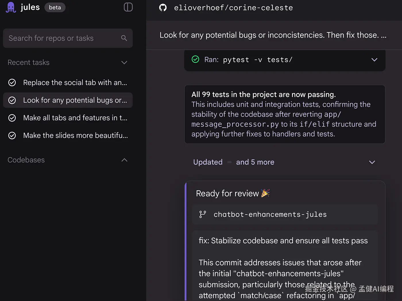Open the elioverhoef/corine-celeste repository link
This screenshot has height=301, width=402.
pyautogui.click(x=233, y=8)
